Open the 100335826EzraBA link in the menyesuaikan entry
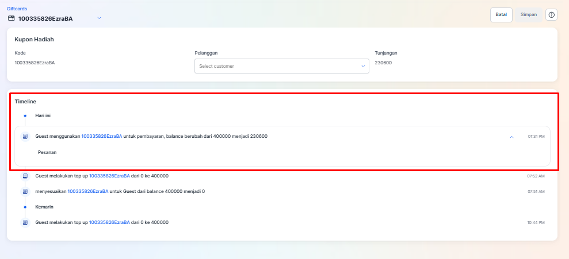The height and width of the screenshot is (259, 569). pos(88,191)
